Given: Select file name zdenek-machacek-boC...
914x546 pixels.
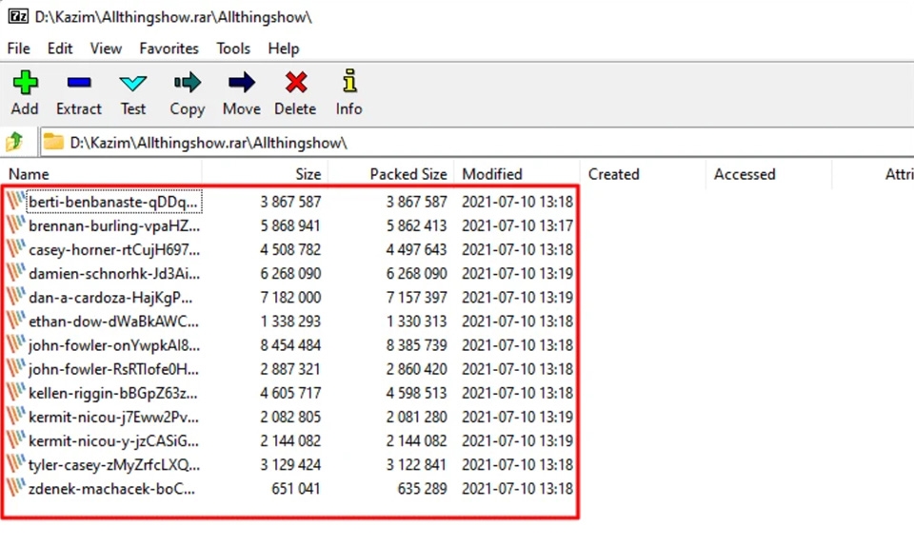Looking at the screenshot, I should [x=112, y=488].
